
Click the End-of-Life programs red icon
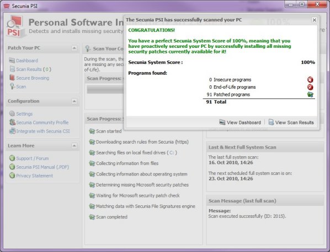point(310,87)
